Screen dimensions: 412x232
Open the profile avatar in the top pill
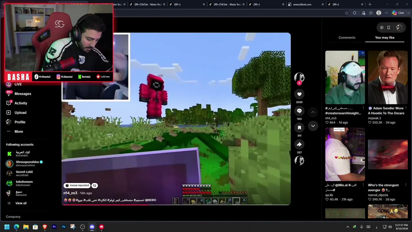tap(399, 27)
